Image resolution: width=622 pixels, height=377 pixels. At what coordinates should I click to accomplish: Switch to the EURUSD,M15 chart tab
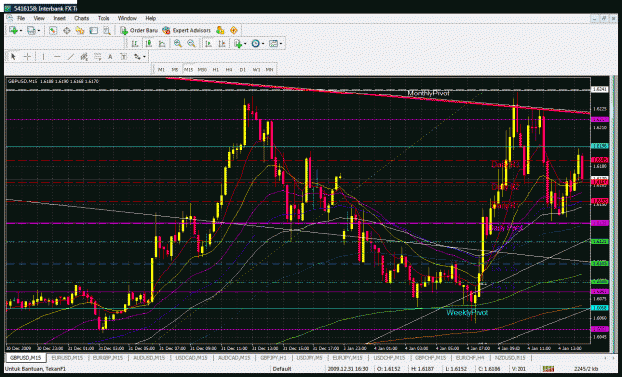click(x=67, y=358)
